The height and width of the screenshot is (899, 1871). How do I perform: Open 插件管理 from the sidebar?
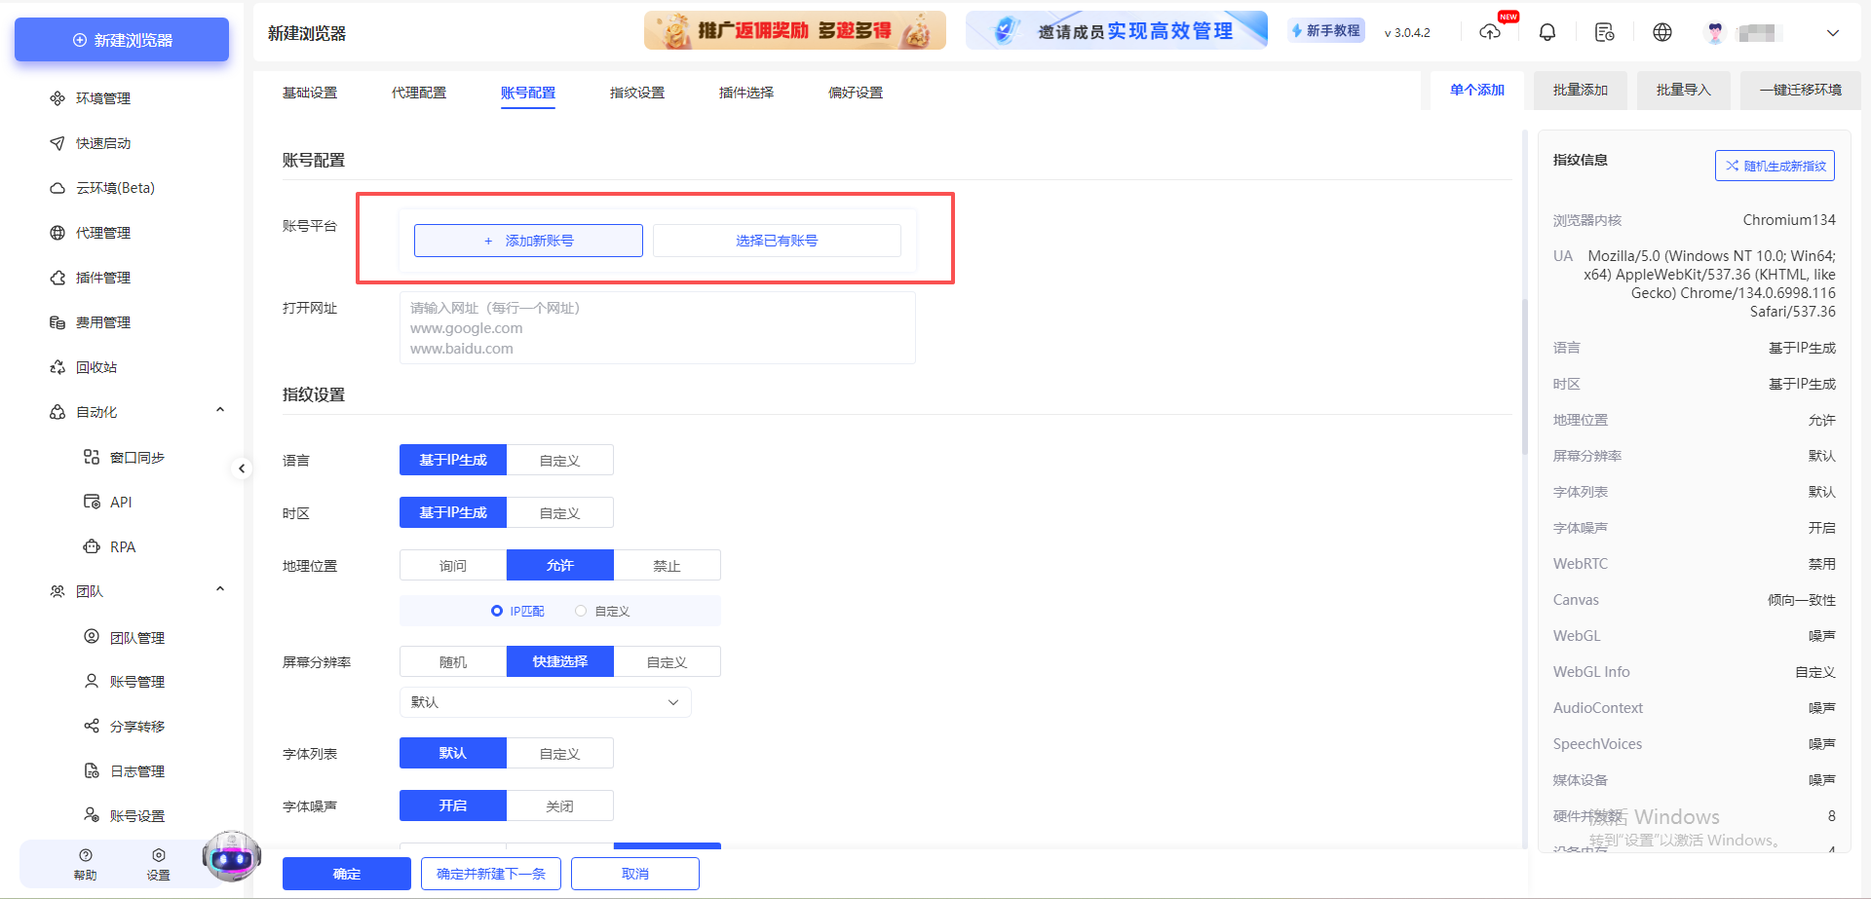(x=101, y=277)
